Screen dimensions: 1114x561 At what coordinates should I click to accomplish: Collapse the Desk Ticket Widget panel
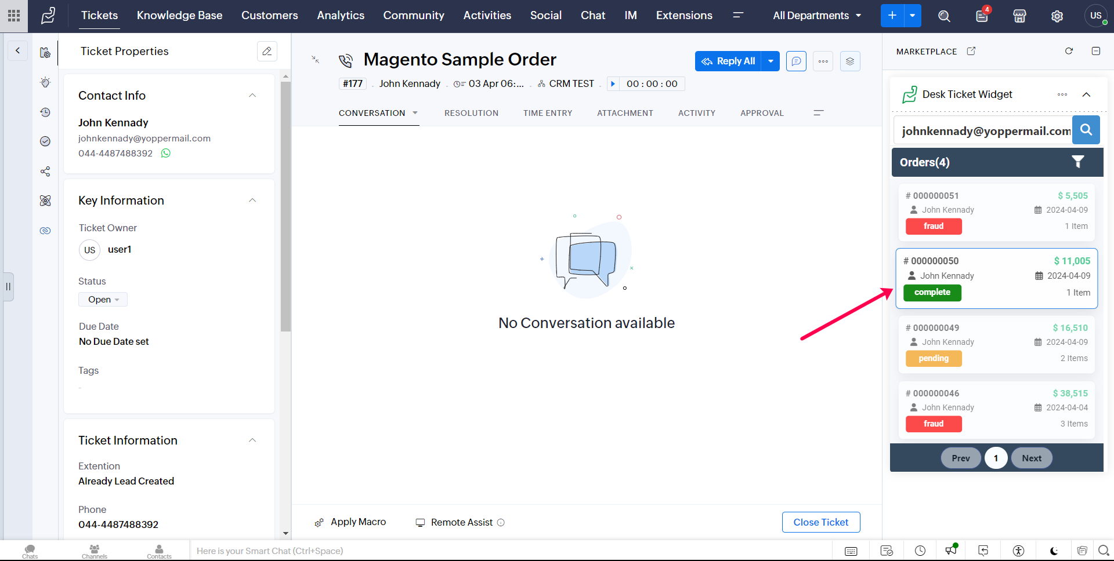[1086, 94]
